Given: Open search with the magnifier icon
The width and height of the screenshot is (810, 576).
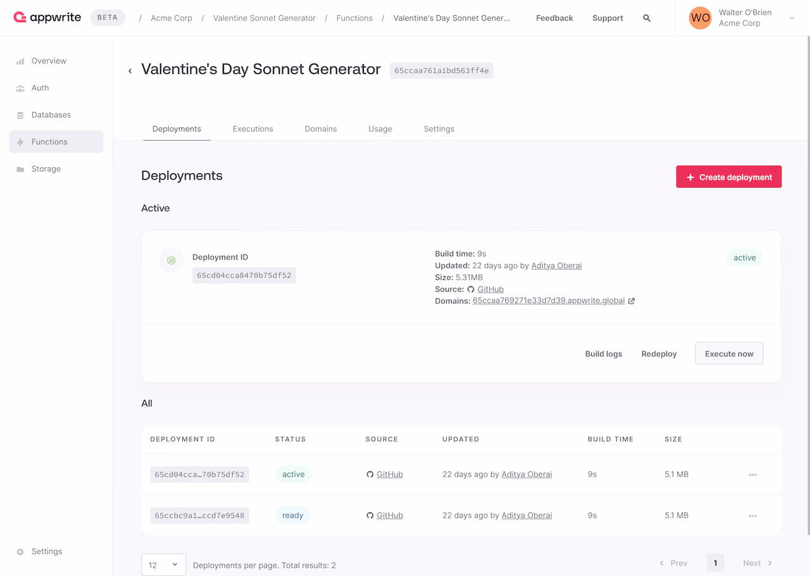Looking at the screenshot, I should pyautogui.click(x=647, y=18).
